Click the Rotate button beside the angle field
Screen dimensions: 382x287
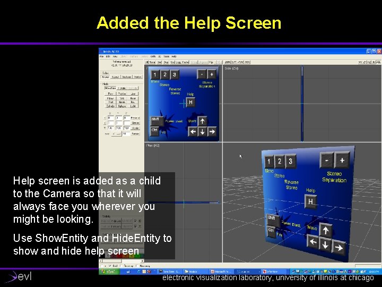135,134
